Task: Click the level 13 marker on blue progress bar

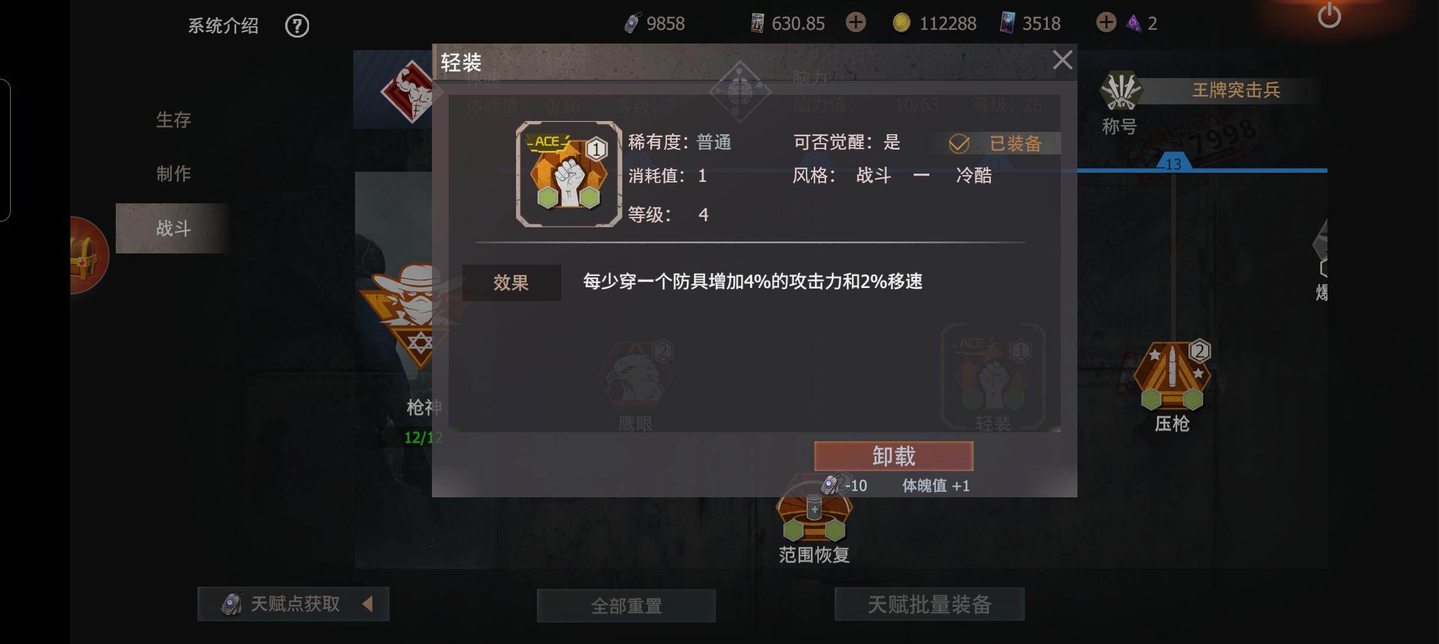Action: 1173,163
